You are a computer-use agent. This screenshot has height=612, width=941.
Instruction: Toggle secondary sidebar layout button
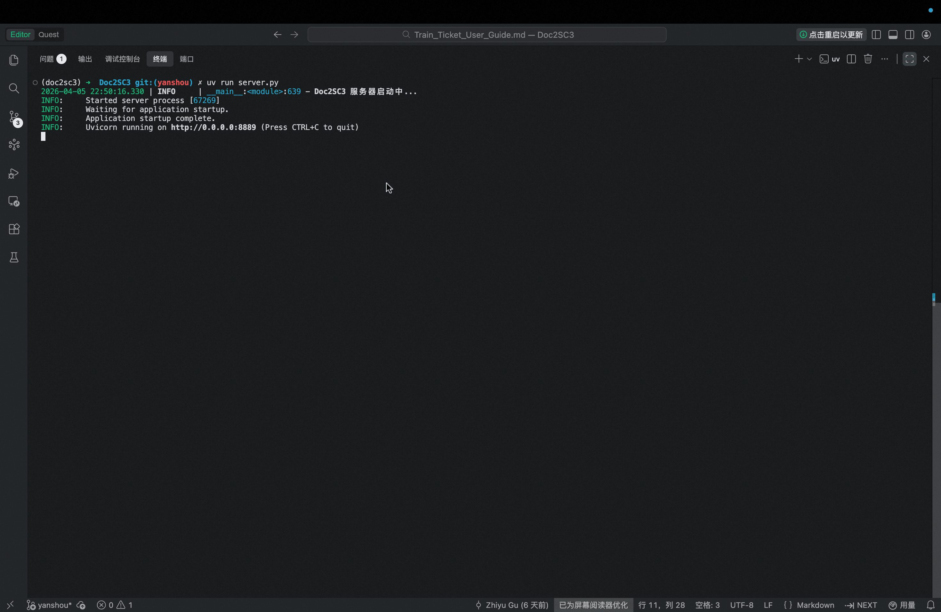pyautogui.click(x=909, y=35)
